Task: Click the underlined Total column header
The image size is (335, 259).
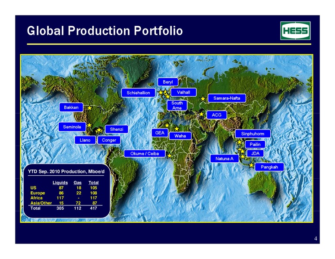Action: (x=94, y=183)
